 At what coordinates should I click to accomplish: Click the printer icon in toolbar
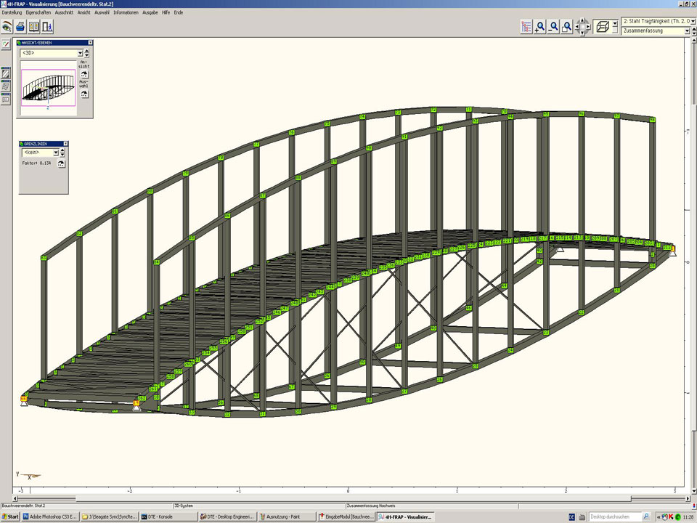pos(21,27)
